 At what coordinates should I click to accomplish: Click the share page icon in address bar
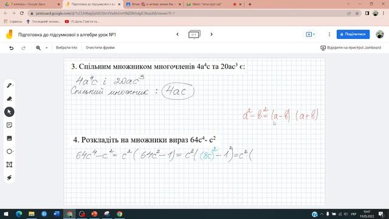(349, 13)
